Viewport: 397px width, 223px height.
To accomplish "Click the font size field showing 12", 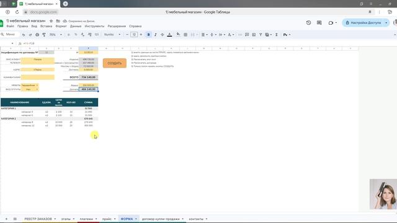I will 134,35.
